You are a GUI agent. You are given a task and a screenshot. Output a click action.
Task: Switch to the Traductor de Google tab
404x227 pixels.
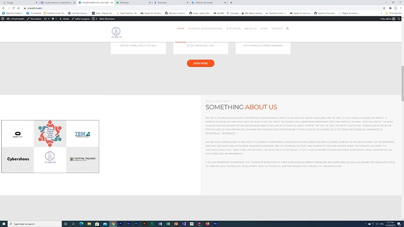tap(208, 2)
